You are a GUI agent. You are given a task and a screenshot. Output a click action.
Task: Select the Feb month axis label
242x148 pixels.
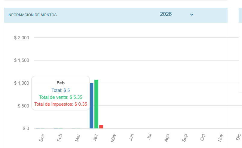coord(60,138)
